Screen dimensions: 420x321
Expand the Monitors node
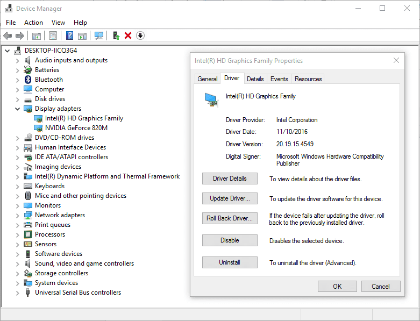click(17, 205)
